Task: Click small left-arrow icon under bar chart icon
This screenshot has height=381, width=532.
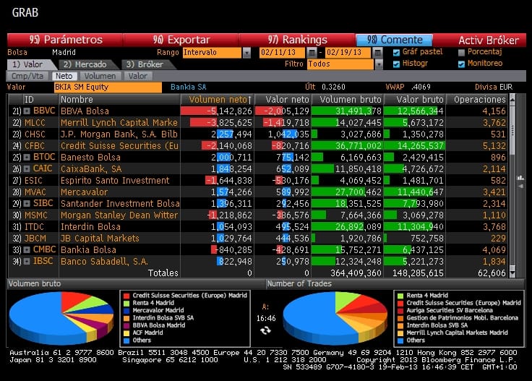Action: tap(520, 187)
